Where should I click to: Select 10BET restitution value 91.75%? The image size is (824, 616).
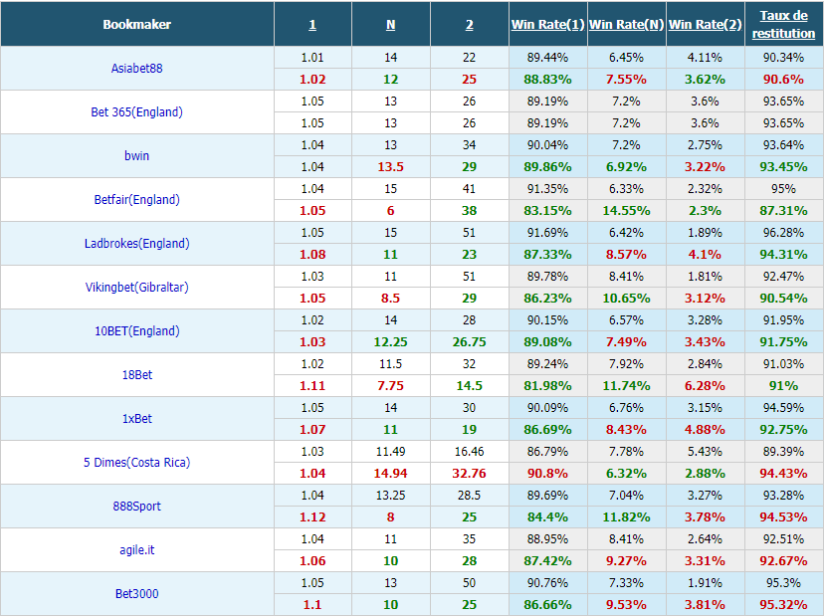(783, 342)
